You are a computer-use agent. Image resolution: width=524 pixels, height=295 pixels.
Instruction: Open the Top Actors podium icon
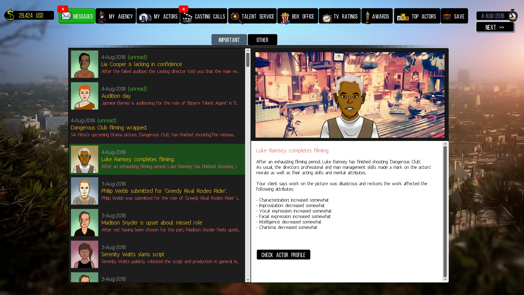403,17
